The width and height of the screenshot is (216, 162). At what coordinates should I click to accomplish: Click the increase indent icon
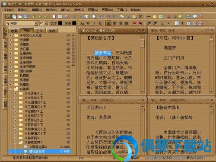click(155, 23)
